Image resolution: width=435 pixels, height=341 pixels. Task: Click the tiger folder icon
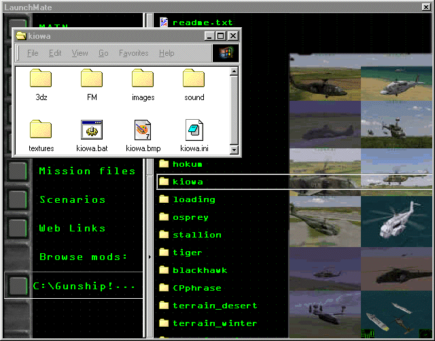(x=164, y=253)
